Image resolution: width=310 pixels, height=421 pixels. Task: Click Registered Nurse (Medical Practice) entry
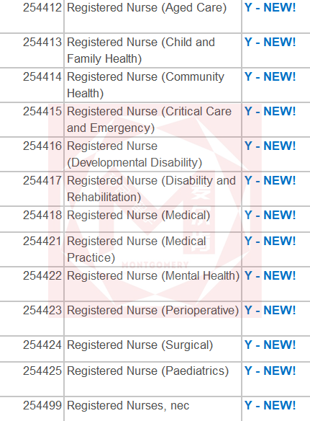point(137,249)
